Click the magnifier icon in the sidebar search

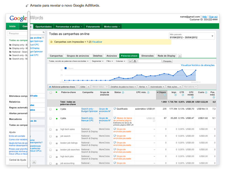point(43,32)
